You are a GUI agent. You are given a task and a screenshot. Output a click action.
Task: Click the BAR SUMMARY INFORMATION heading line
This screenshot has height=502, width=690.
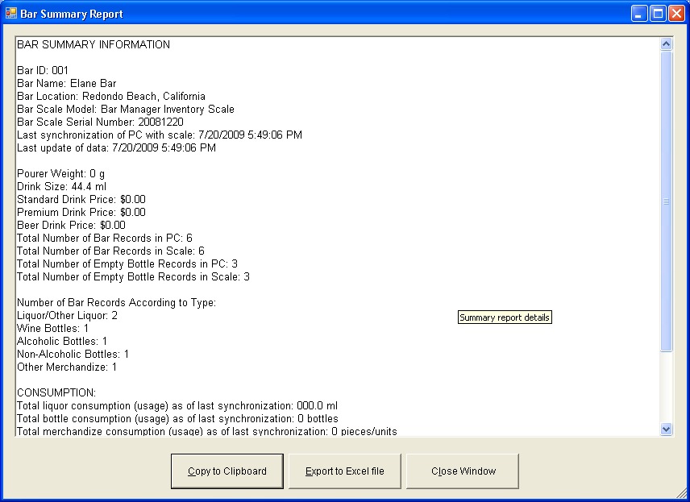point(94,45)
